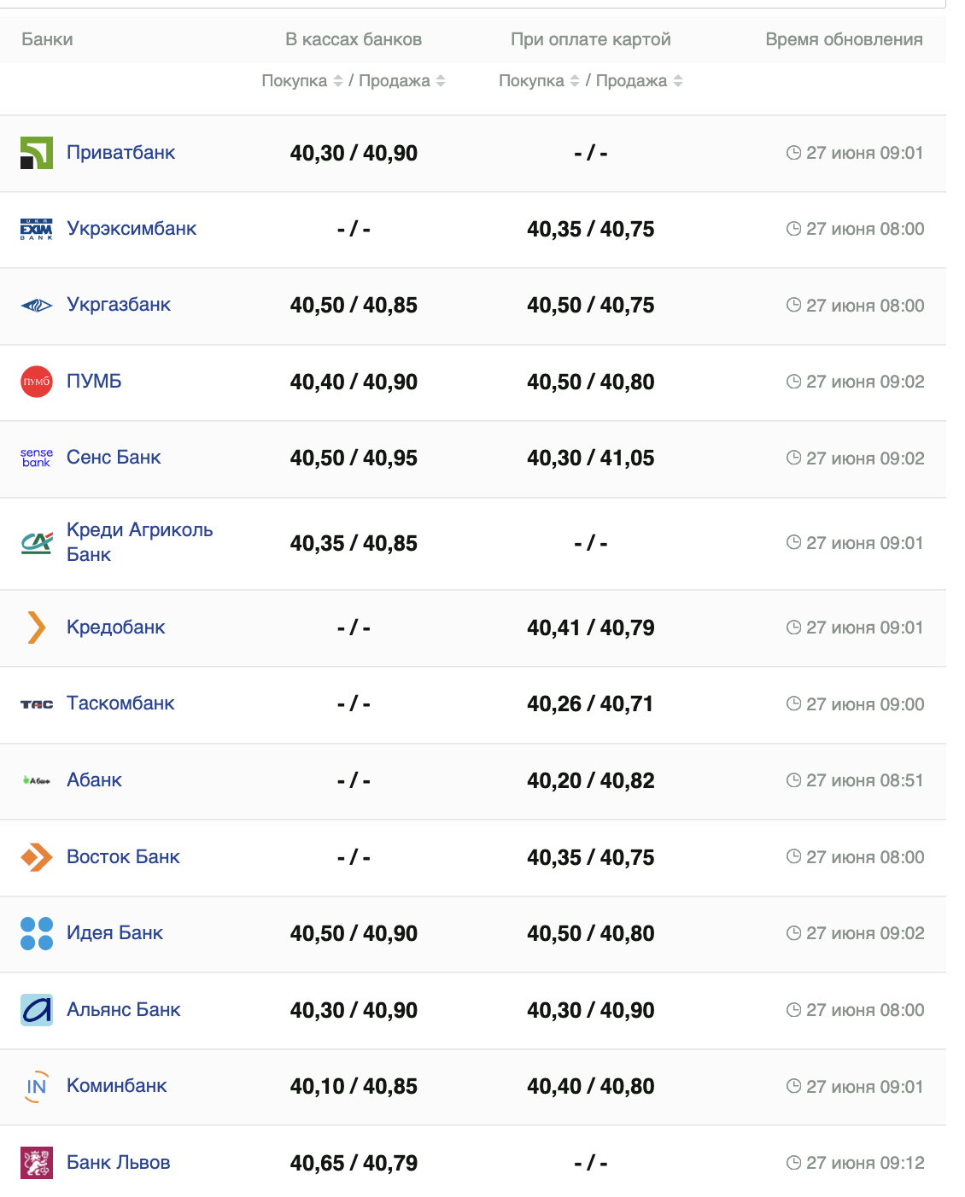This screenshot has width=965, height=1197.
Task: Click the Банк Львов lion logo
Action: tap(37, 1163)
